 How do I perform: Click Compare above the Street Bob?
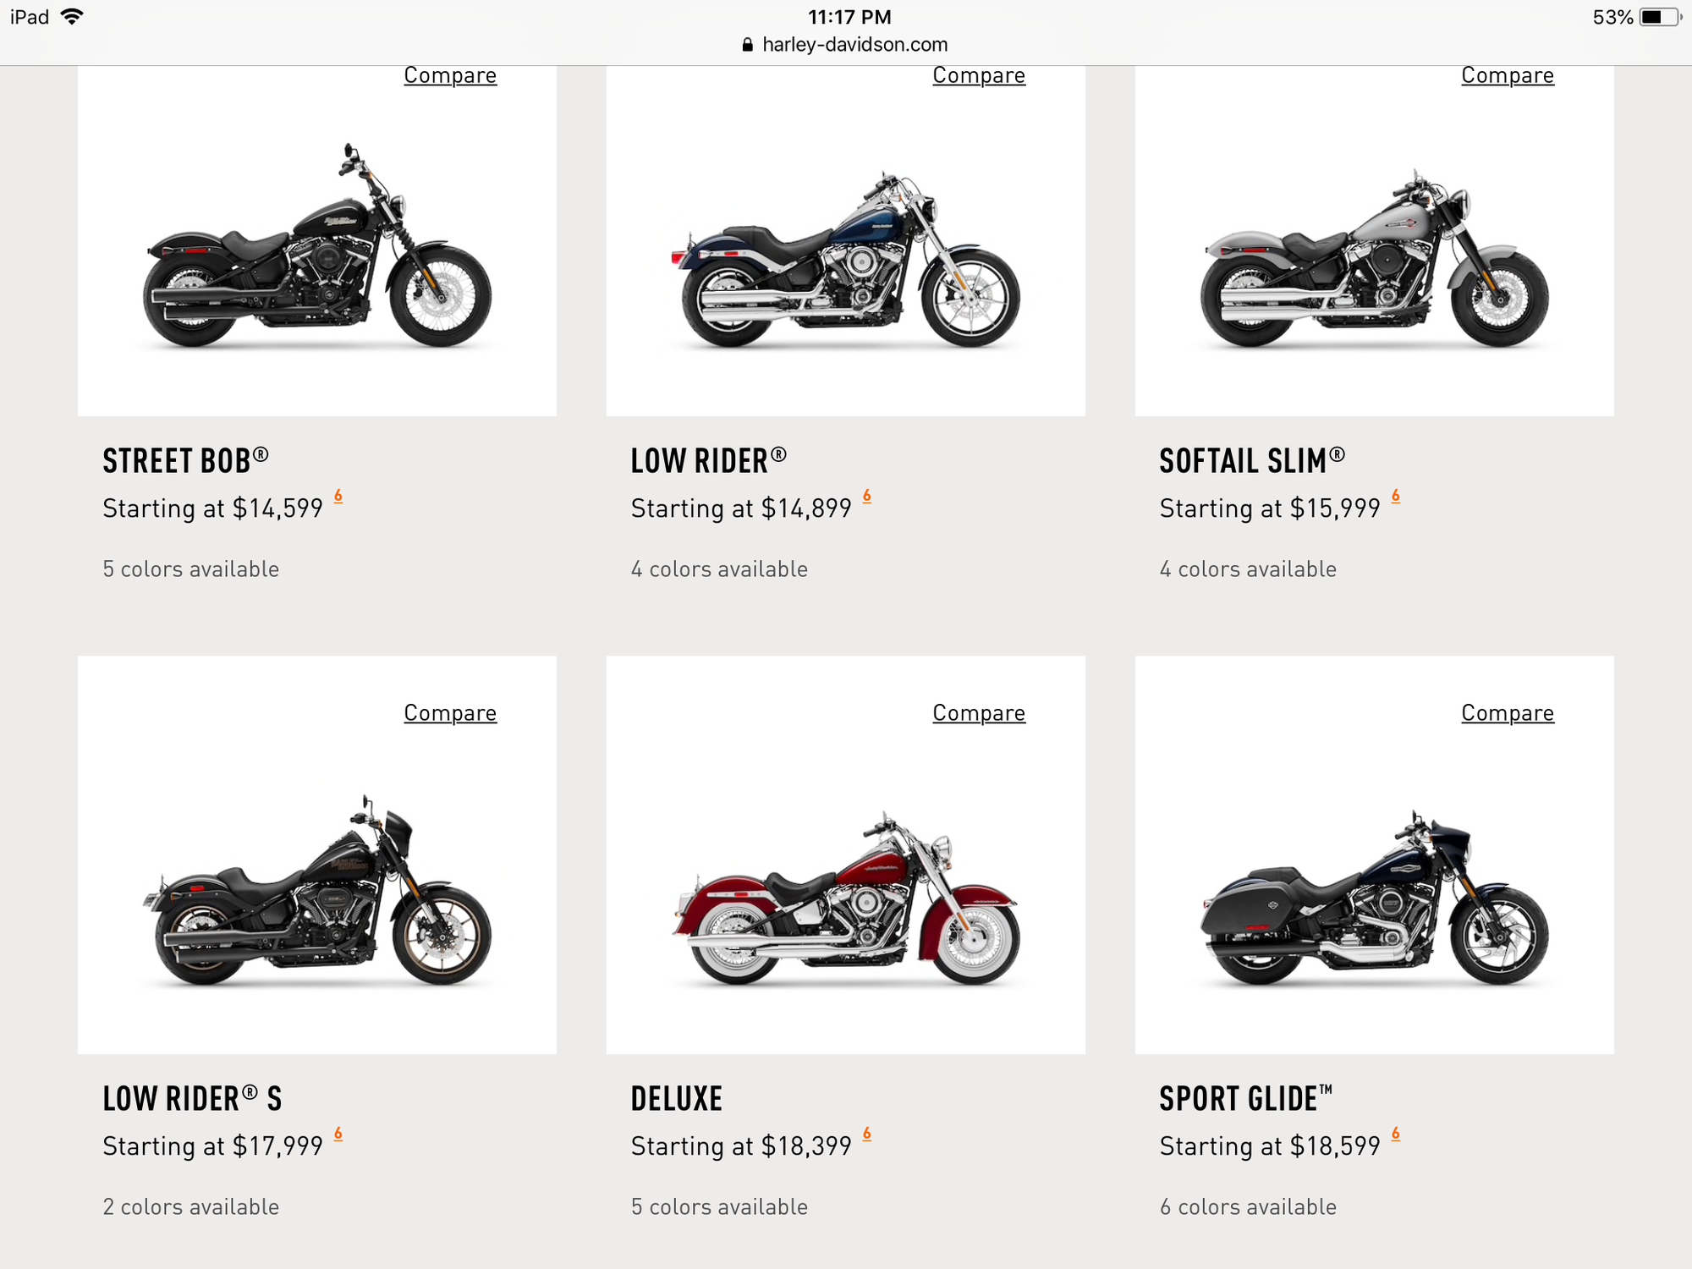coord(450,75)
